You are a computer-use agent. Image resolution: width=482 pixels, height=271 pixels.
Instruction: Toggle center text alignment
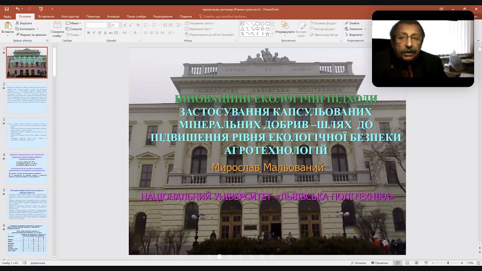(x=151, y=33)
